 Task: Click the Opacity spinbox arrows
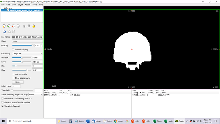click(x=42, y=45)
